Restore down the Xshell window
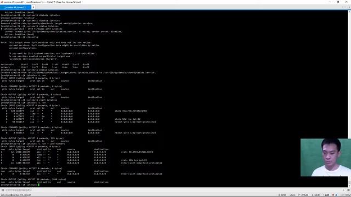The width and height of the screenshot is (351, 197). 338,2
